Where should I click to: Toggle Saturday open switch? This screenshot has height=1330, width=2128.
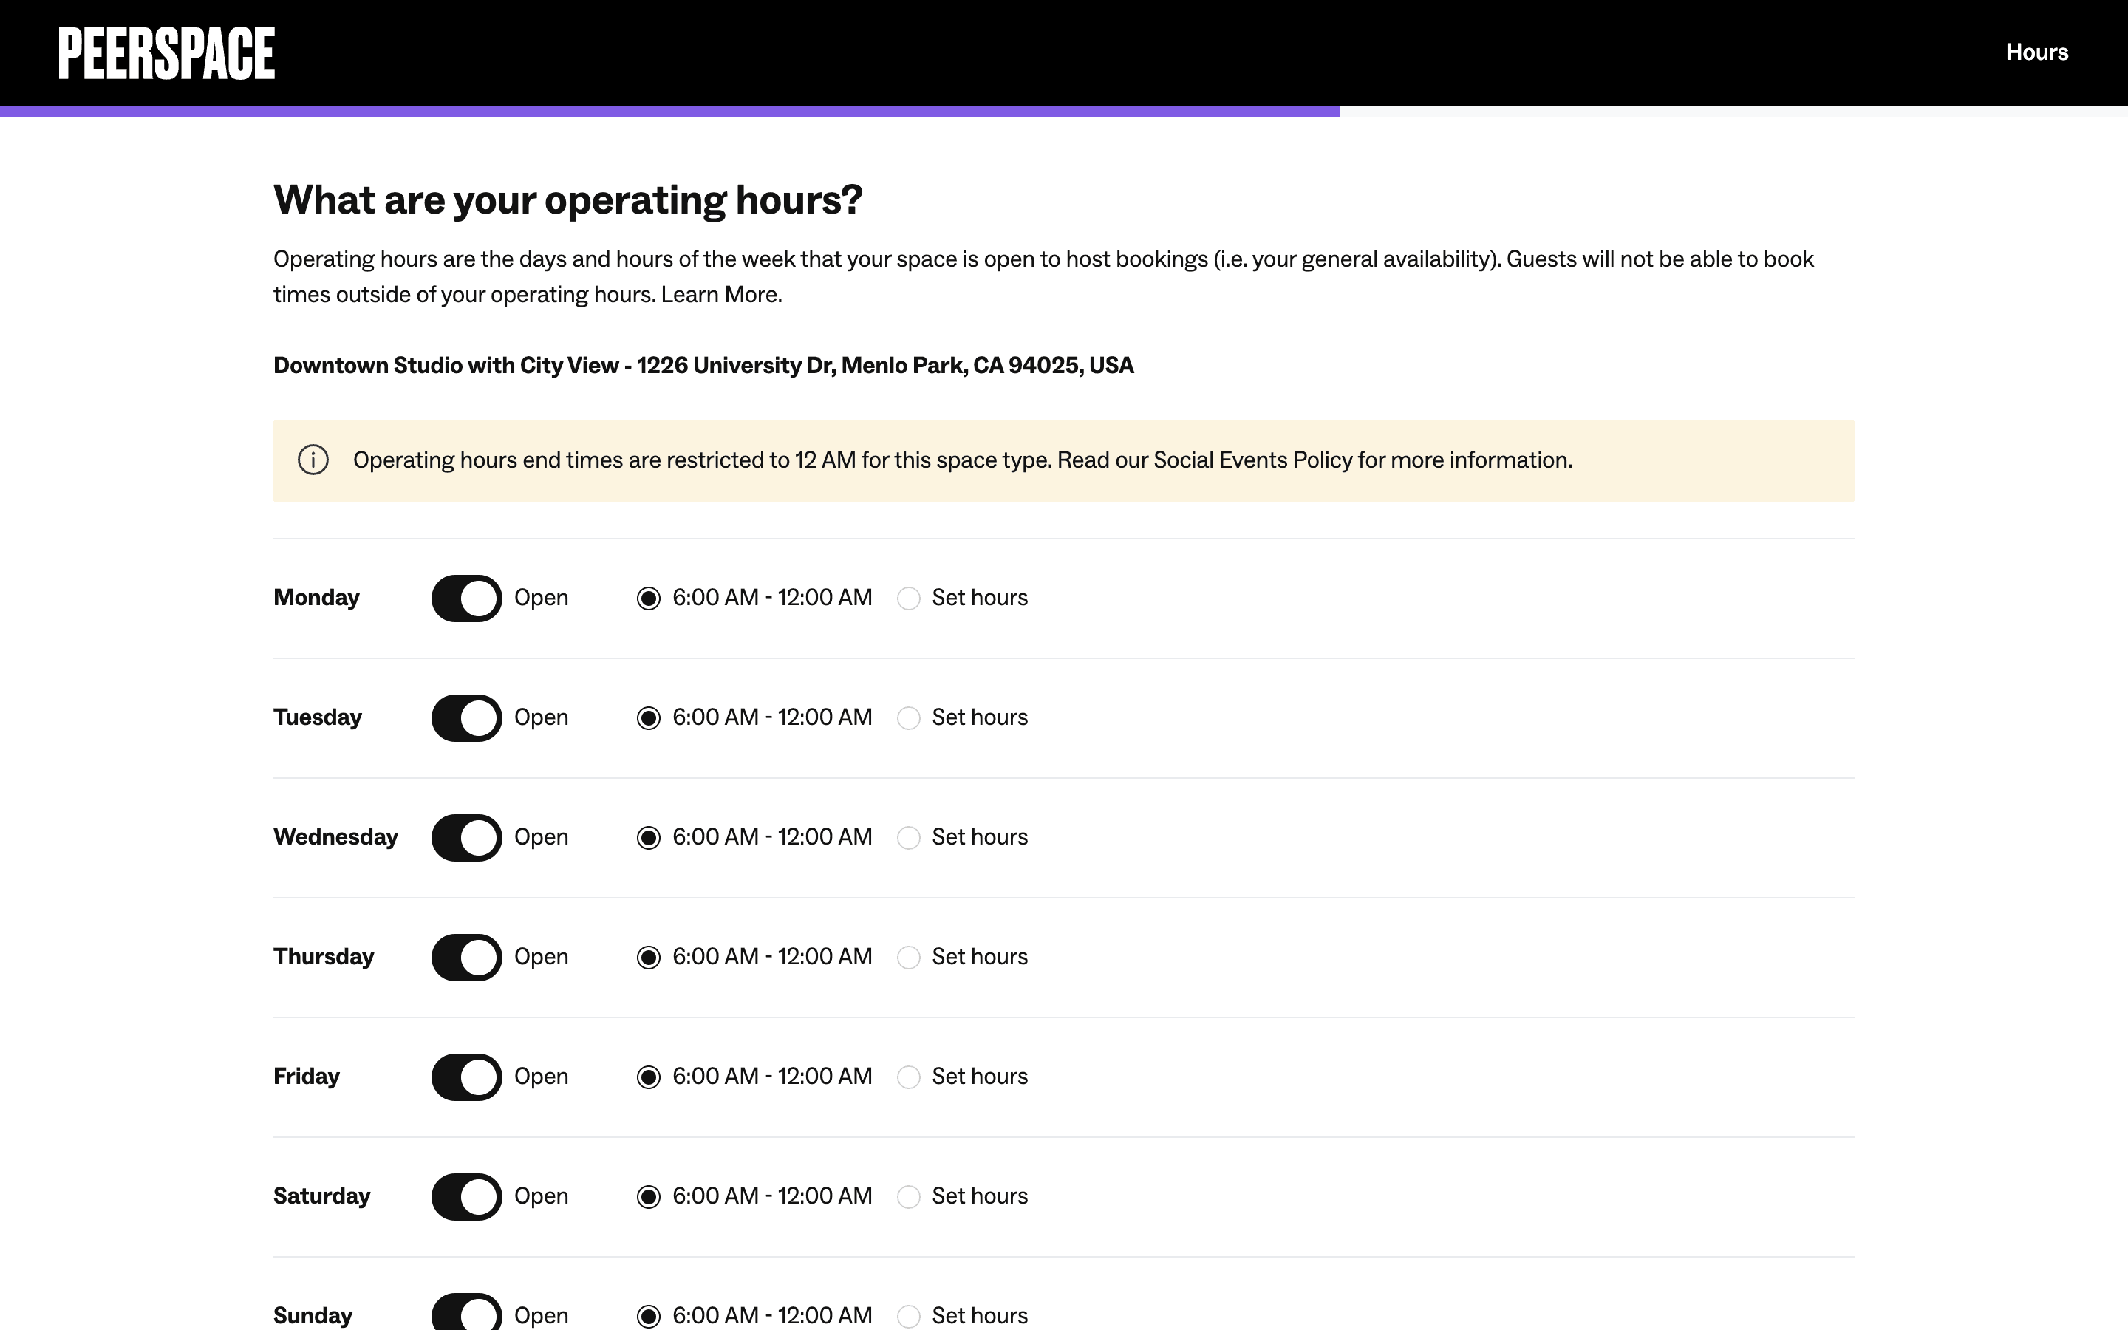[x=466, y=1196]
